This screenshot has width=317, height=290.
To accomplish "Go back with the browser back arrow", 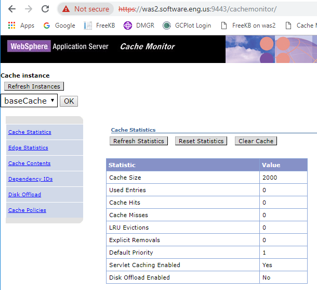I will 12,9.
